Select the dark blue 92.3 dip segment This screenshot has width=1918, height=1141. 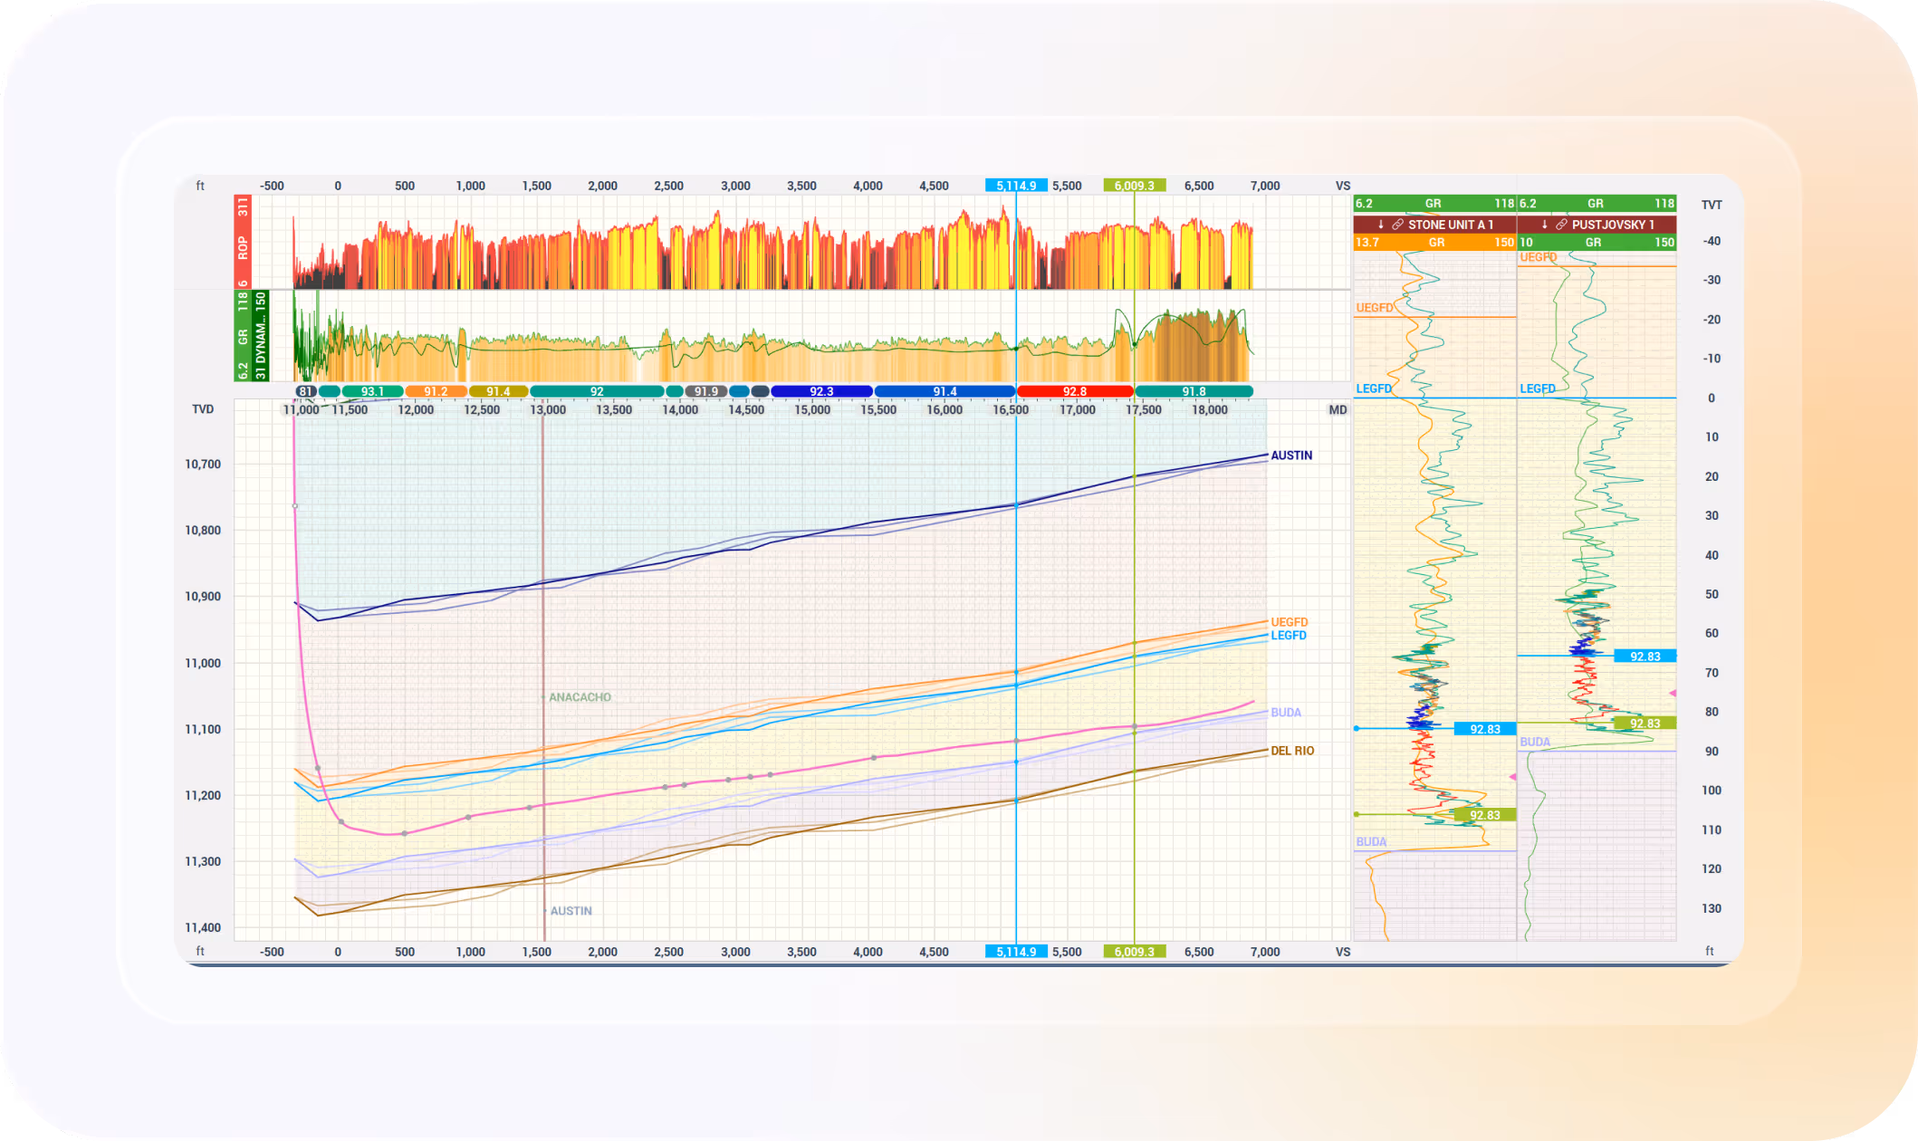coord(820,391)
